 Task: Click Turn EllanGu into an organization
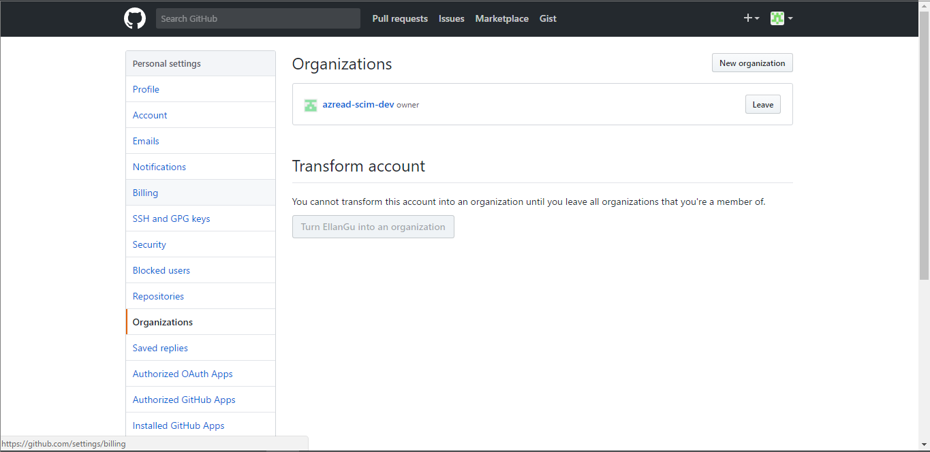pyautogui.click(x=373, y=227)
